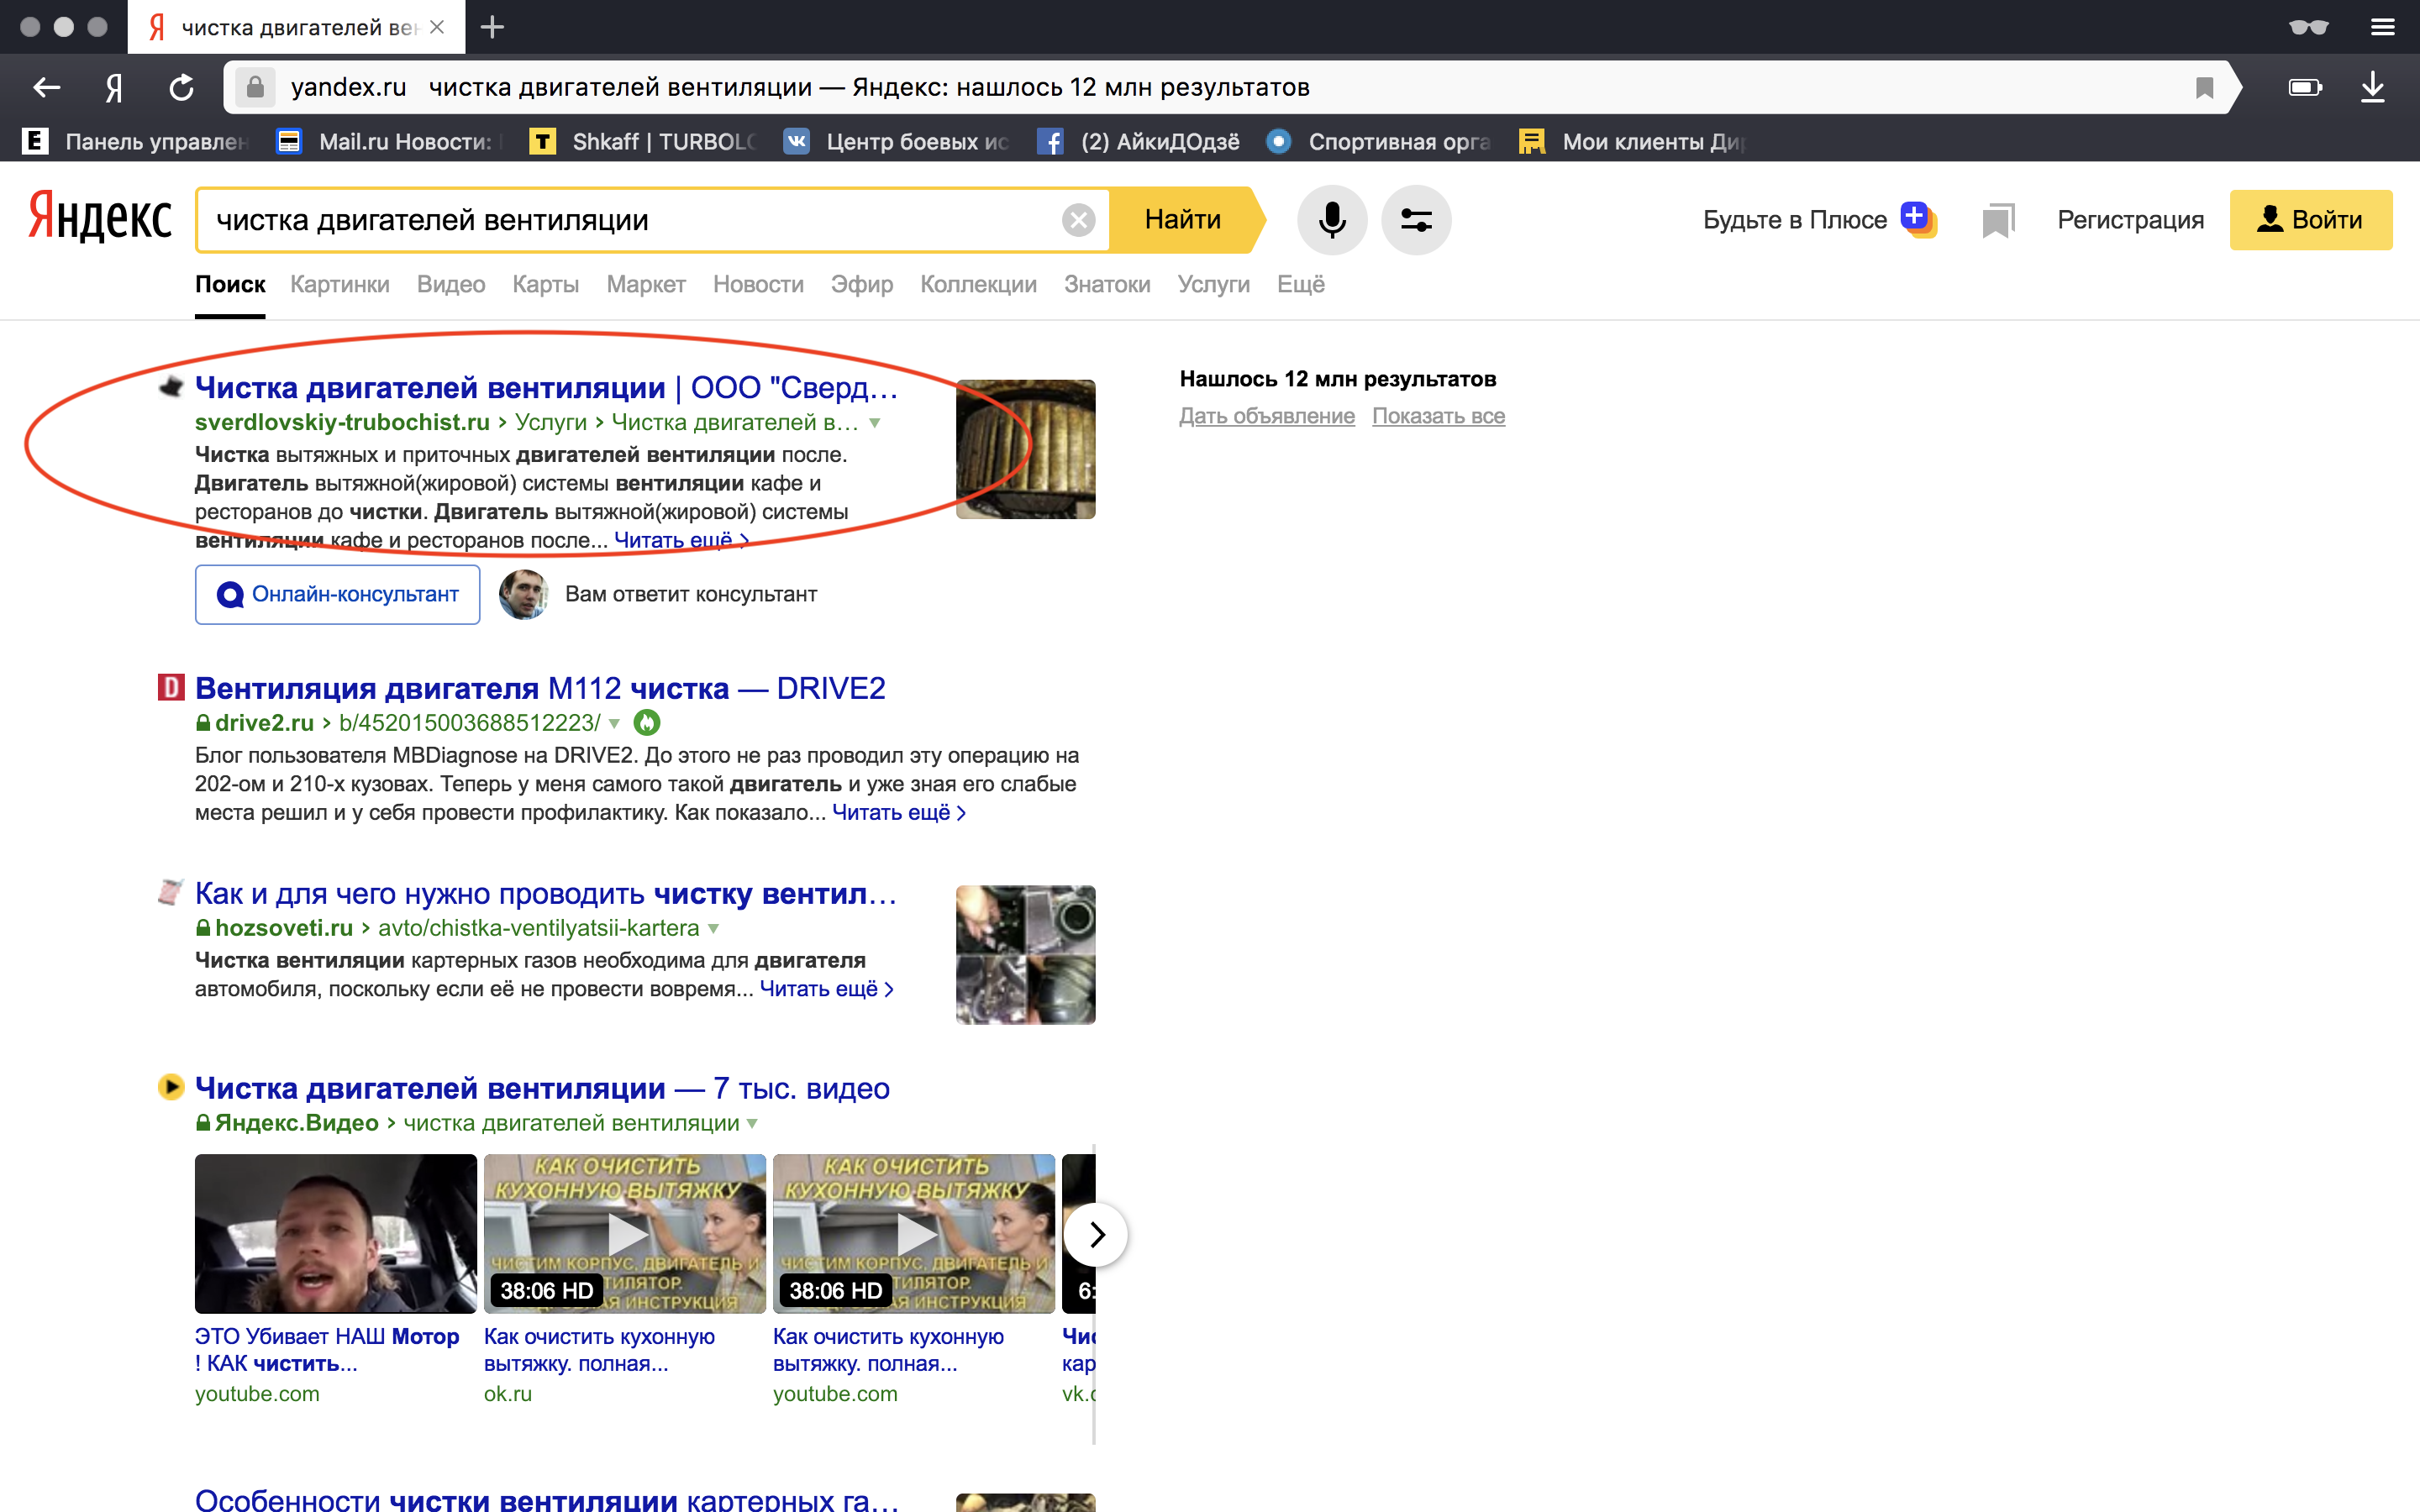Expand the sverdlovskiy-trubochist.ru result dropdown arrow
This screenshot has height=1512, width=2420.
[x=875, y=423]
